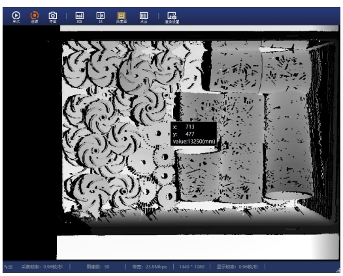Image resolution: width=343 pixels, height=276 pixels.
Task: Open the point cloud view
Action: (x=144, y=17)
